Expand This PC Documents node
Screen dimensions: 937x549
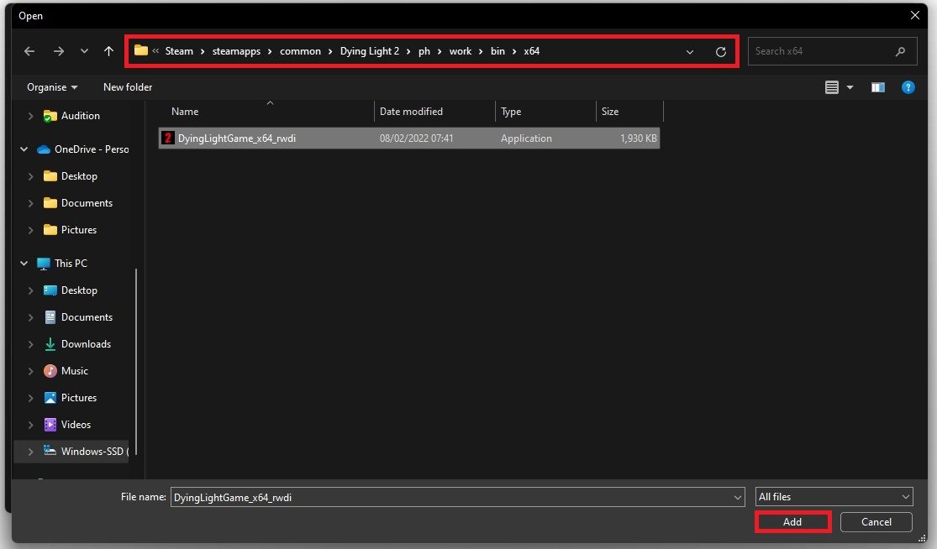[30, 317]
